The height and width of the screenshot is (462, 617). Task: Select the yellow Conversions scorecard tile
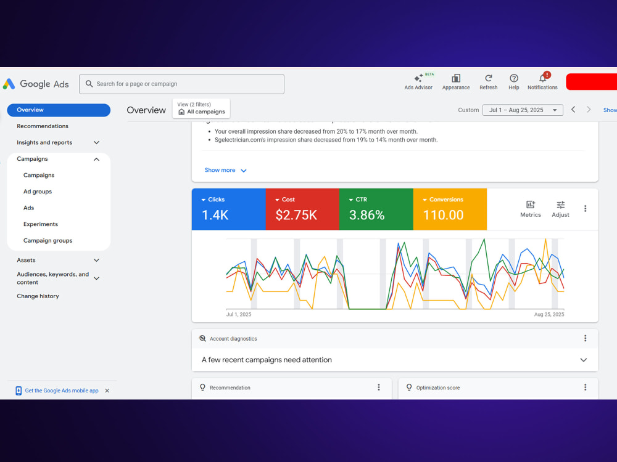(450, 209)
